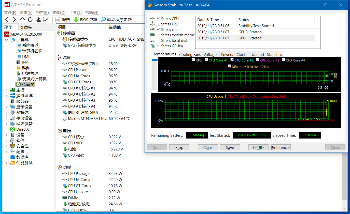Switch to Voltages tab
Screen dimensions: 350x214
point(211,54)
